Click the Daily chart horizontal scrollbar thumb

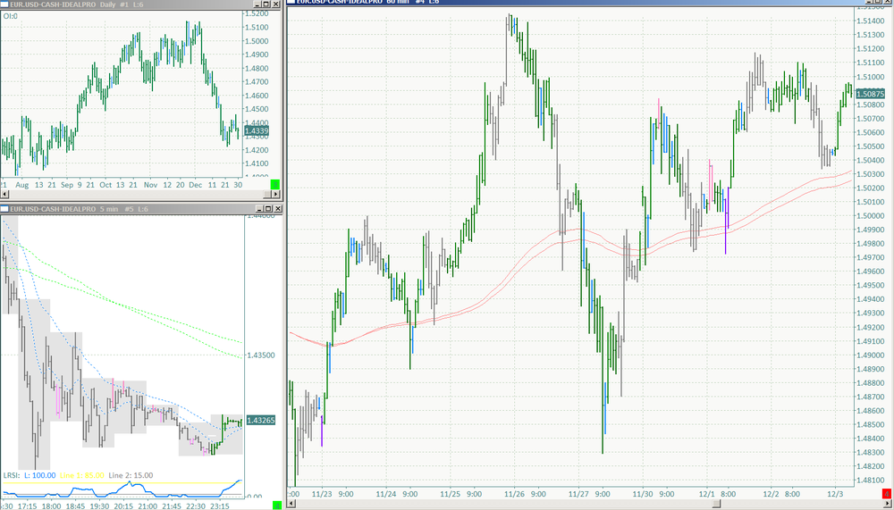tap(267, 194)
